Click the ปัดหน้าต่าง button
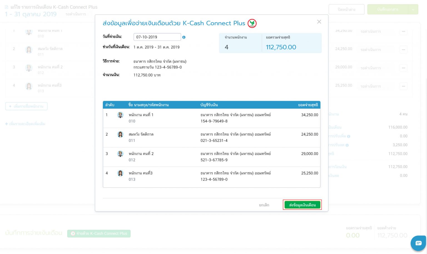The height and width of the screenshot is (254, 427). click(347, 9)
